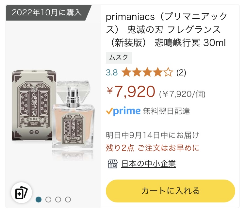Image resolution: width=245 pixels, height=209 pixels.
Task: Open the primaniacs product title link
Action: click(167, 29)
